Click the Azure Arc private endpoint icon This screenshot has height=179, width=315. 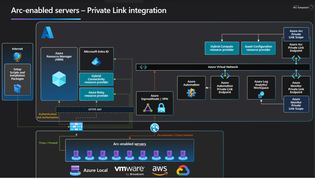296,59
